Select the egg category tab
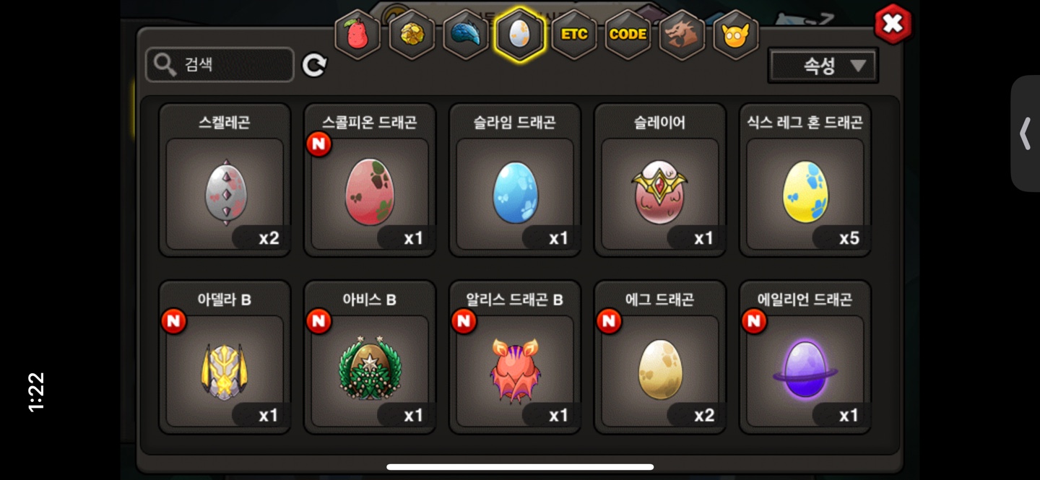This screenshot has width=1040, height=480. coord(519,34)
